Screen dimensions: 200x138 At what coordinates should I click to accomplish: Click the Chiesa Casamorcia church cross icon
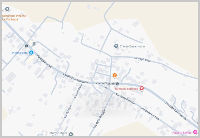click(116, 46)
